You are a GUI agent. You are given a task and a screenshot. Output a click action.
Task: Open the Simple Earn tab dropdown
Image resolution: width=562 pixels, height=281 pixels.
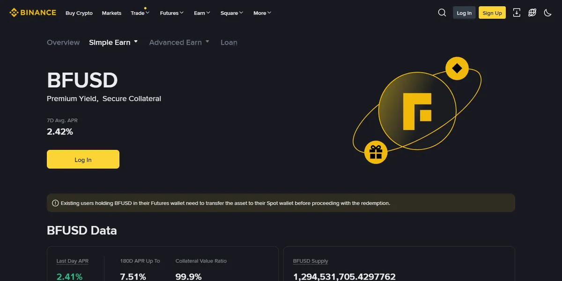pyautogui.click(x=113, y=42)
